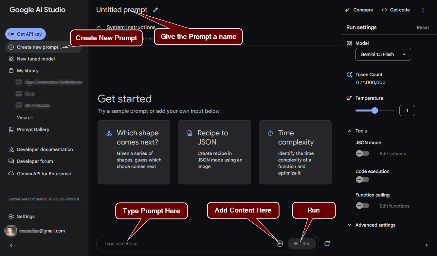This screenshot has height=256, width=437.
Task: Open the Compare view
Action: (359, 10)
